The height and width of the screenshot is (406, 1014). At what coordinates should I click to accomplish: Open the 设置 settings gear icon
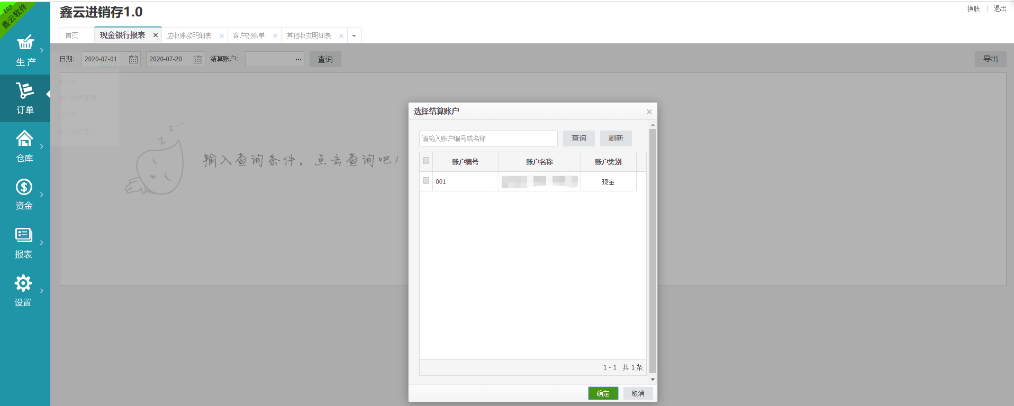23,283
